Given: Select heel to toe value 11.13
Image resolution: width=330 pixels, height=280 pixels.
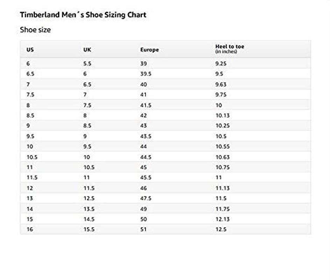Looking at the screenshot, I should pos(222,188).
